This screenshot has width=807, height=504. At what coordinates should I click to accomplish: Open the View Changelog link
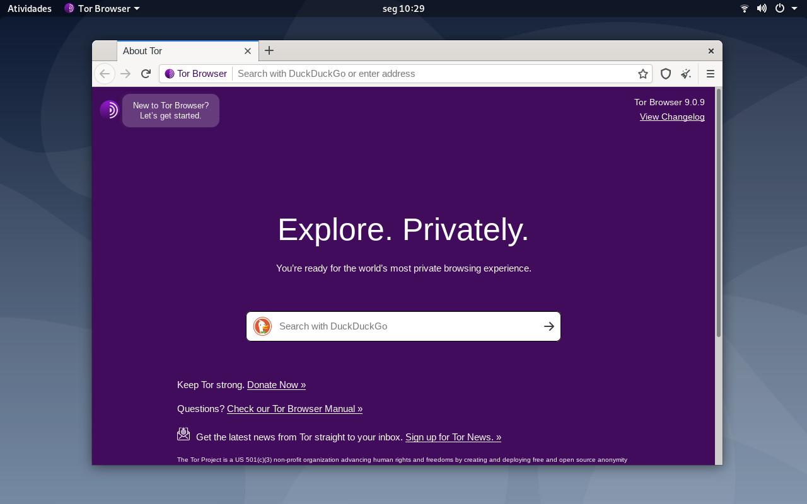coord(672,117)
